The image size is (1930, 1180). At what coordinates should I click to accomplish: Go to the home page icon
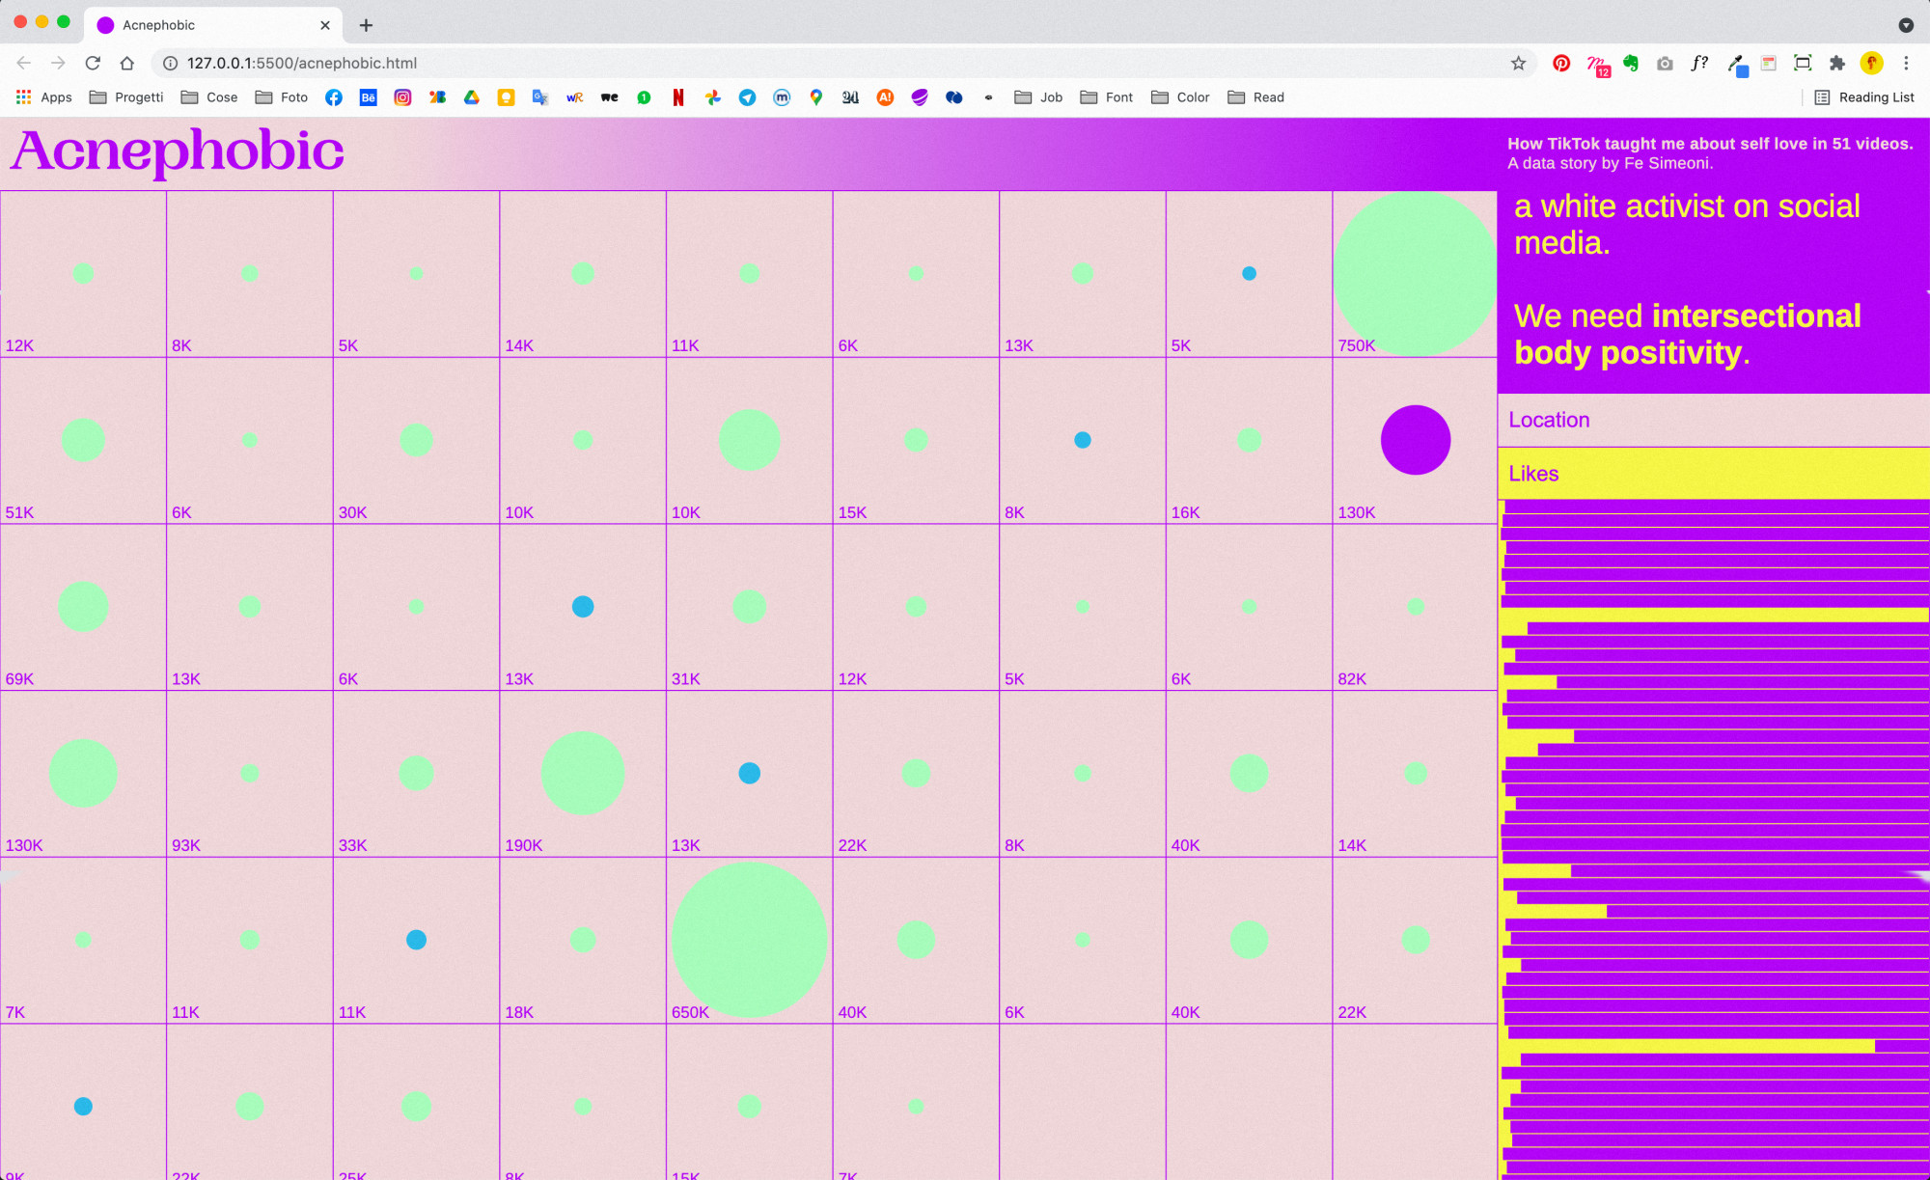(x=127, y=63)
